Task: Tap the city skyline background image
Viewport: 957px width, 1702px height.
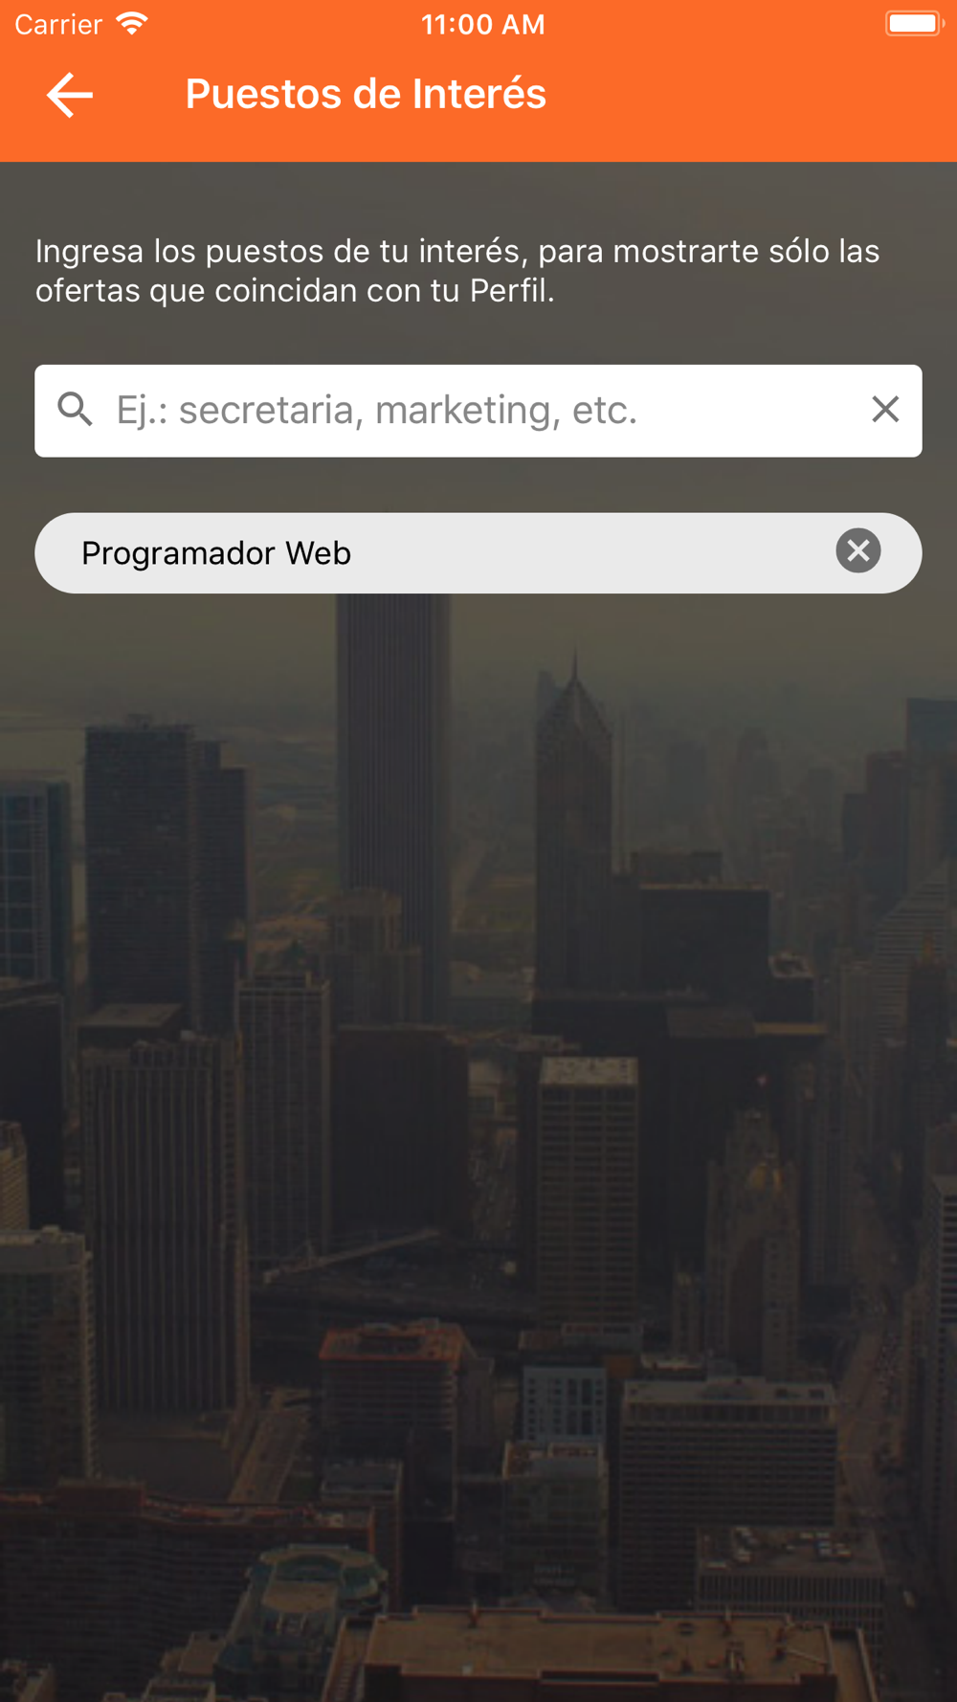Action: (478, 1149)
